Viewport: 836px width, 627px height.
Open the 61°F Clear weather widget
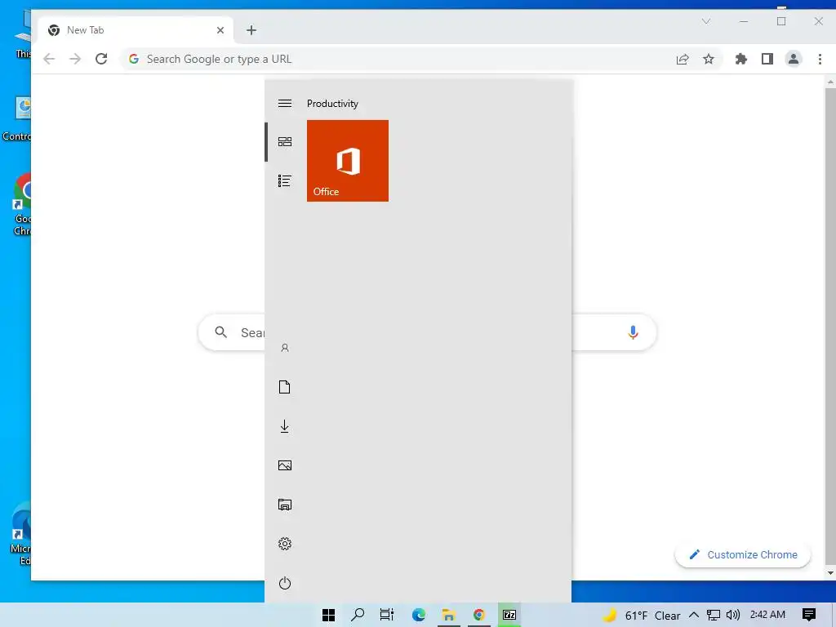point(642,616)
